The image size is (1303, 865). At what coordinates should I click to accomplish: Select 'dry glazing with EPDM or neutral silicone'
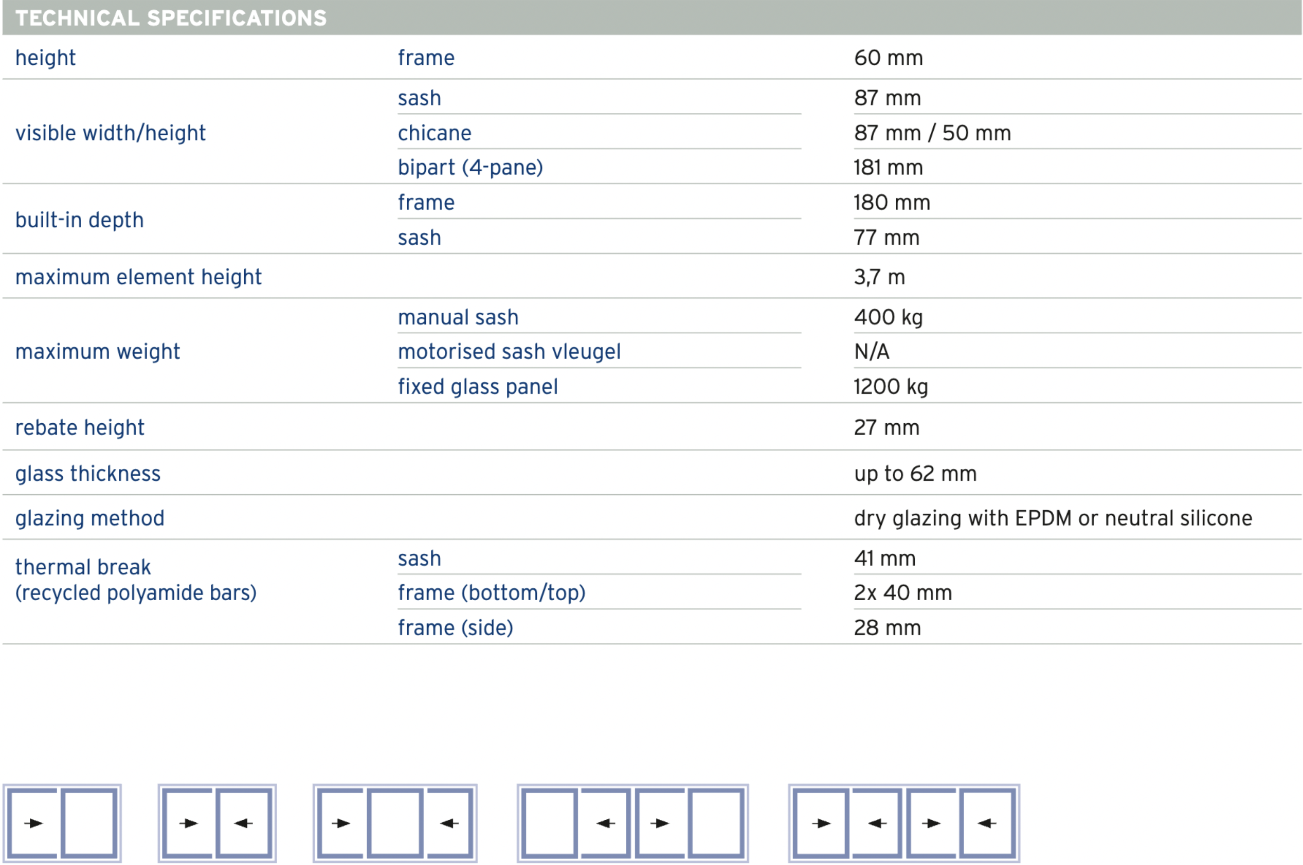coord(1053,518)
